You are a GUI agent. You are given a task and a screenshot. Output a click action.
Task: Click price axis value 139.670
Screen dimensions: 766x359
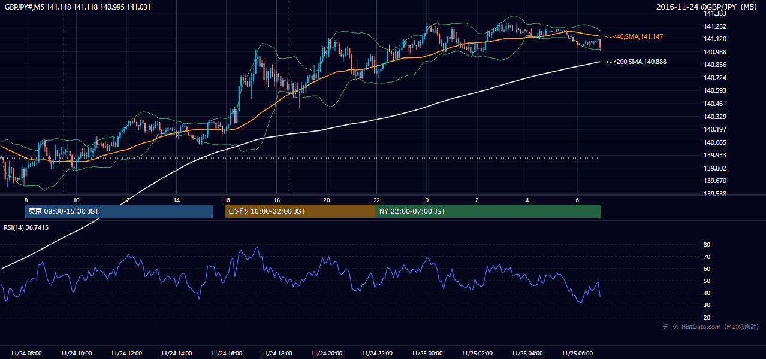click(714, 181)
